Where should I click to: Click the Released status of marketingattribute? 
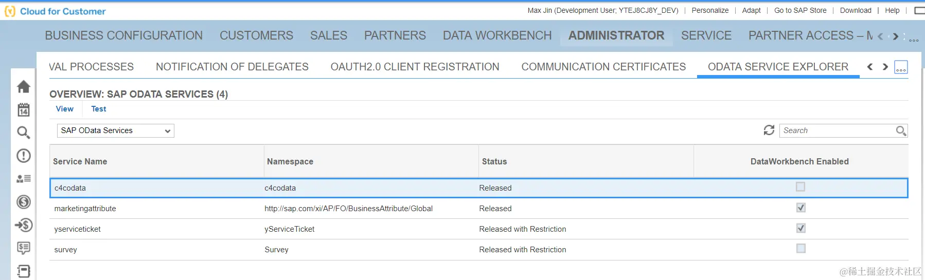click(495, 209)
